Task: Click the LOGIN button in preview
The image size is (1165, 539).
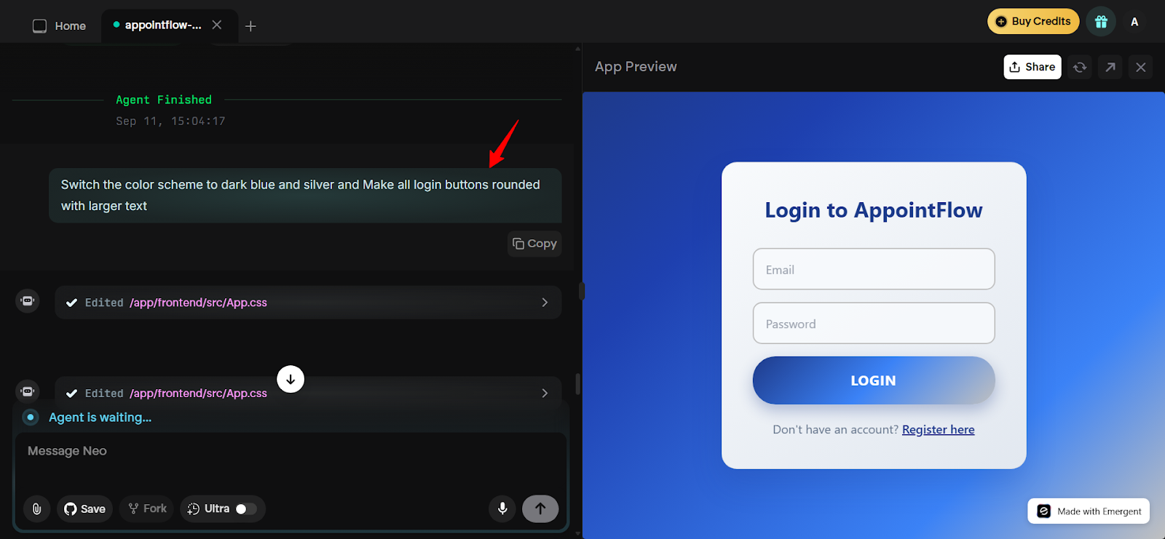Action: 874,380
